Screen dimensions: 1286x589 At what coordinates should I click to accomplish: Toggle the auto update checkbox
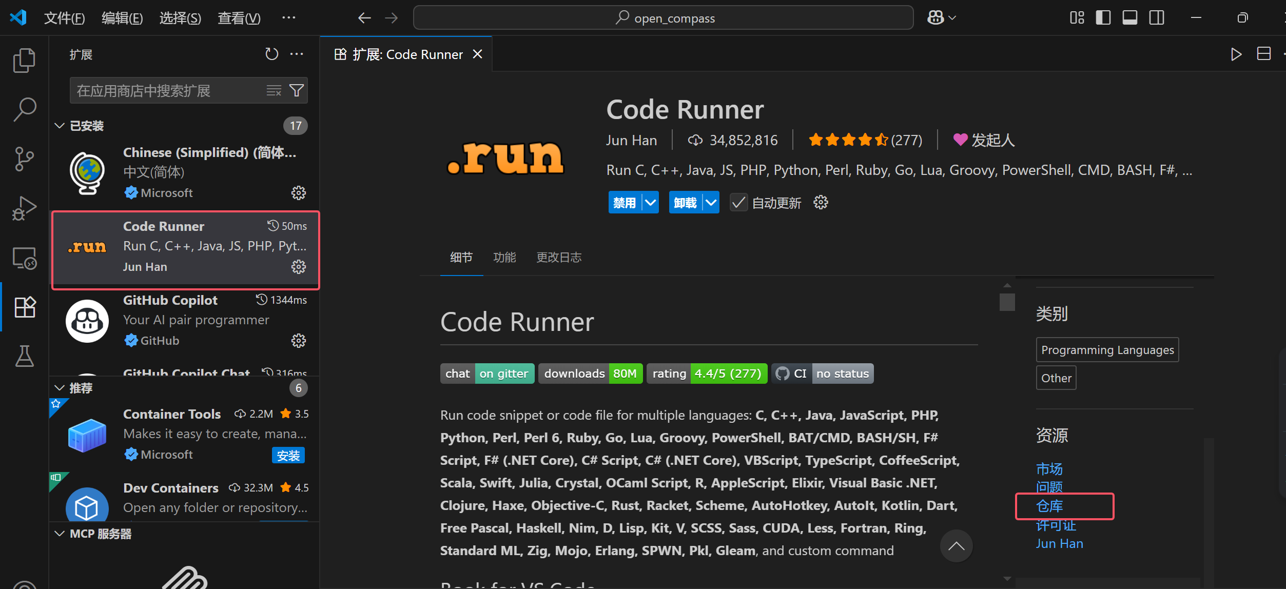click(738, 203)
